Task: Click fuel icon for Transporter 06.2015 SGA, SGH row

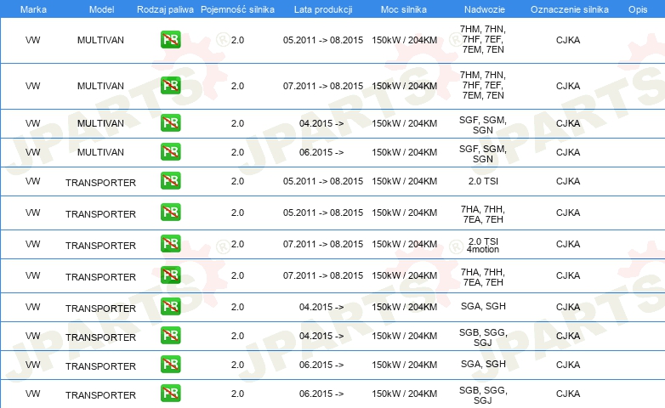Action: point(170,365)
